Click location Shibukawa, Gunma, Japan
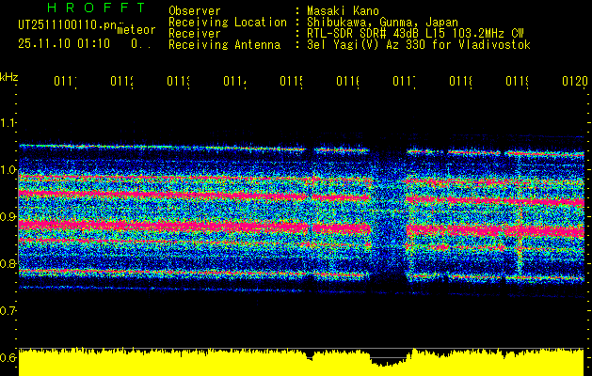 click(382, 23)
